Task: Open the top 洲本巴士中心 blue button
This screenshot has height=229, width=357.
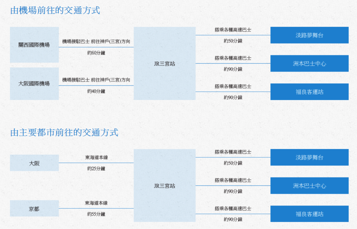Action: tap(310, 63)
